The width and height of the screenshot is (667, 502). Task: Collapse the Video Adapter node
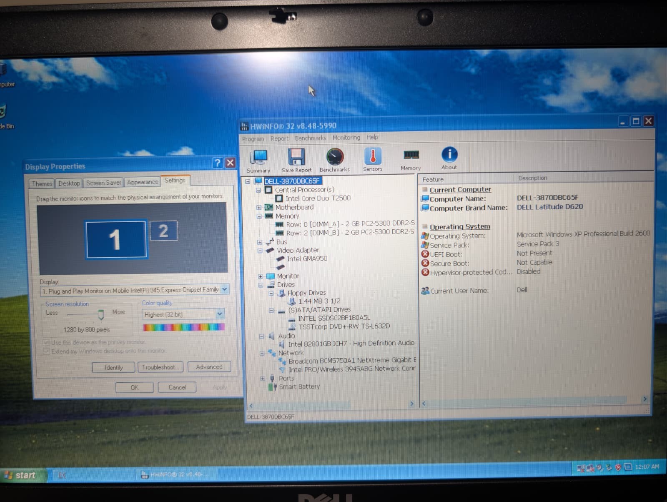point(260,251)
